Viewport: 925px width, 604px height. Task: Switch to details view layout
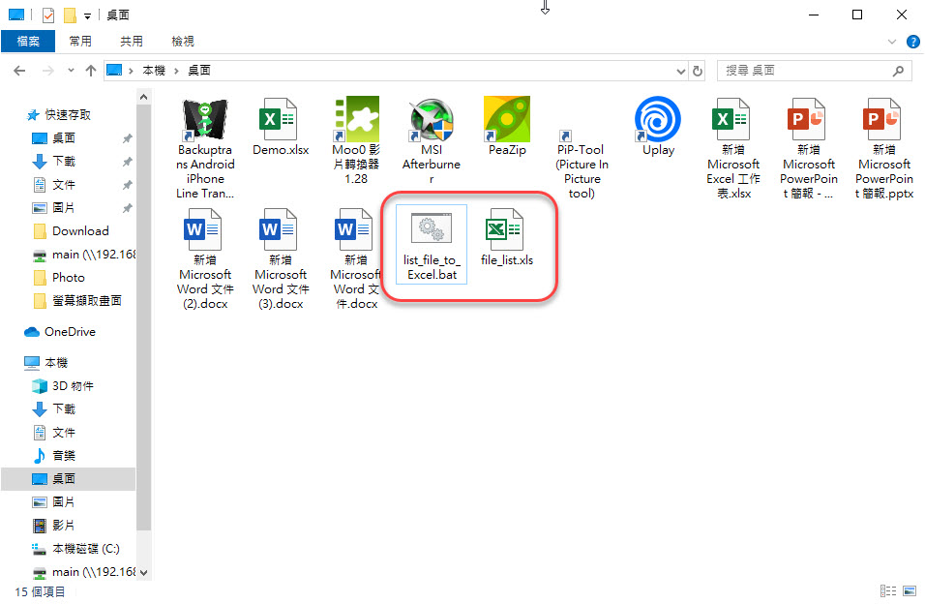tap(888, 591)
